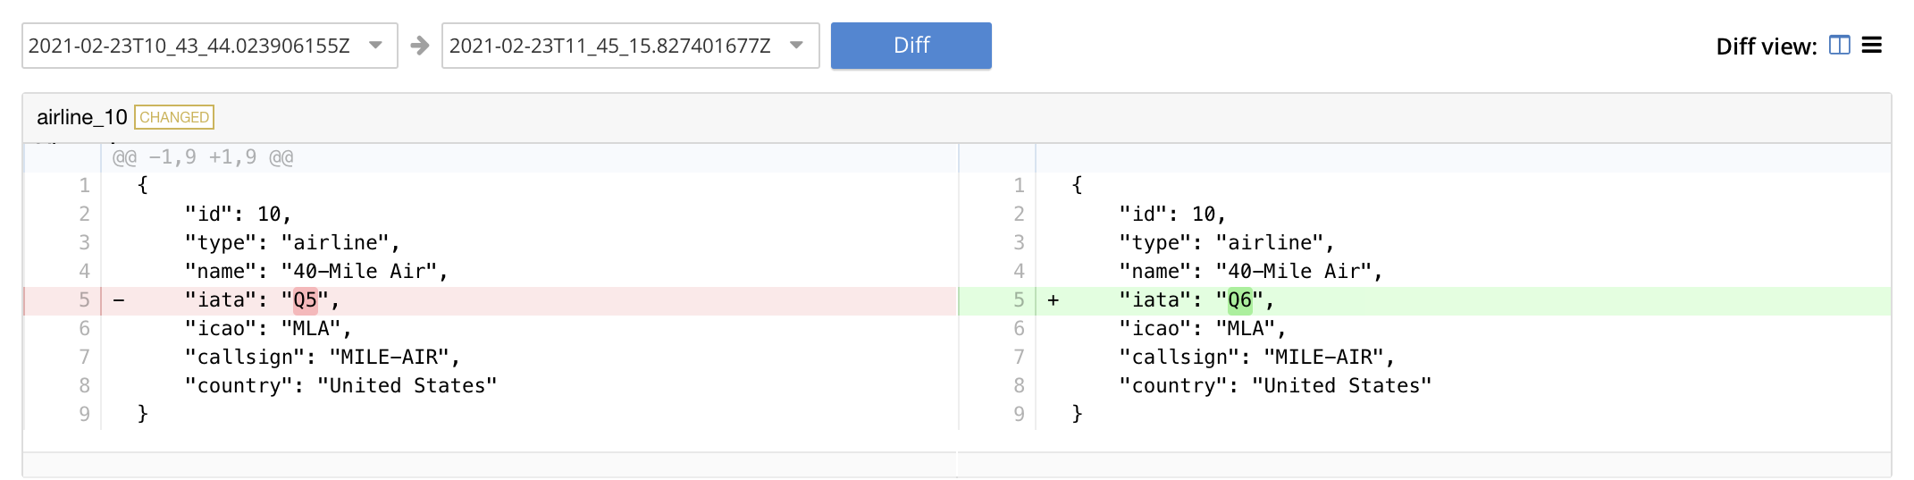Switch to unified line-by-line diff view icon
1914x480 pixels.
pos(1872,46)
